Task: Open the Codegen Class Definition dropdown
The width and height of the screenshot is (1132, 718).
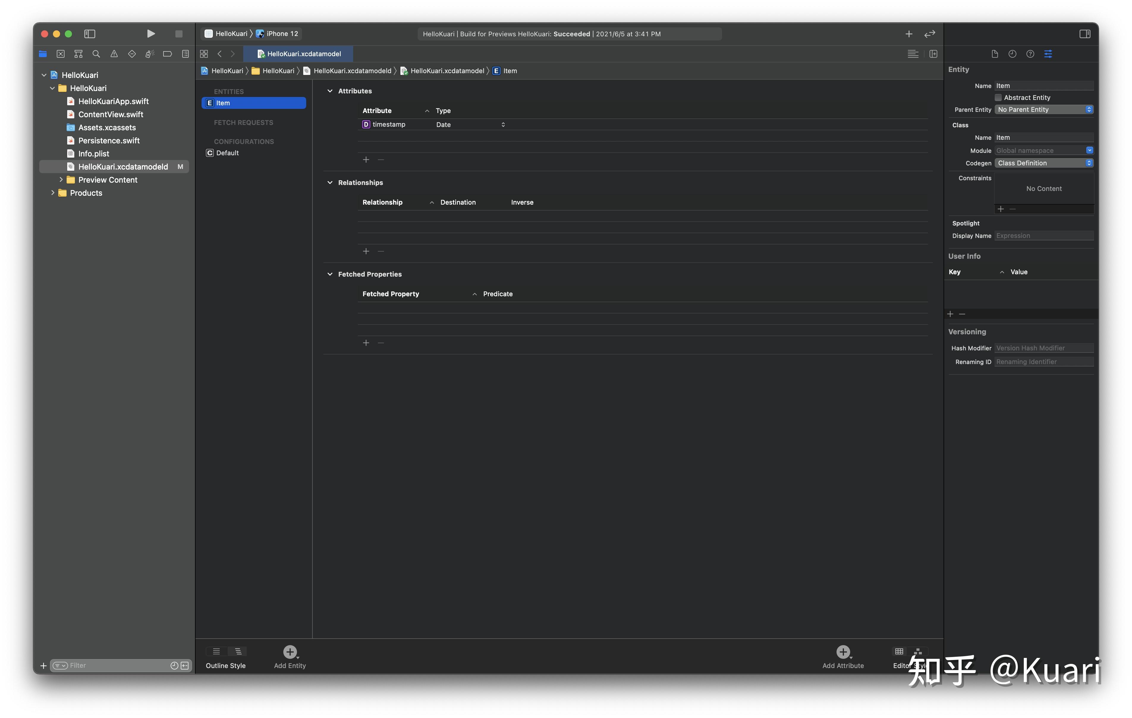Action: click(x=1044, y=163)
